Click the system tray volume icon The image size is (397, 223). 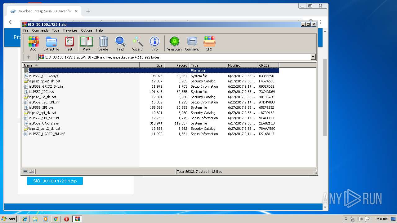point(360,219)
